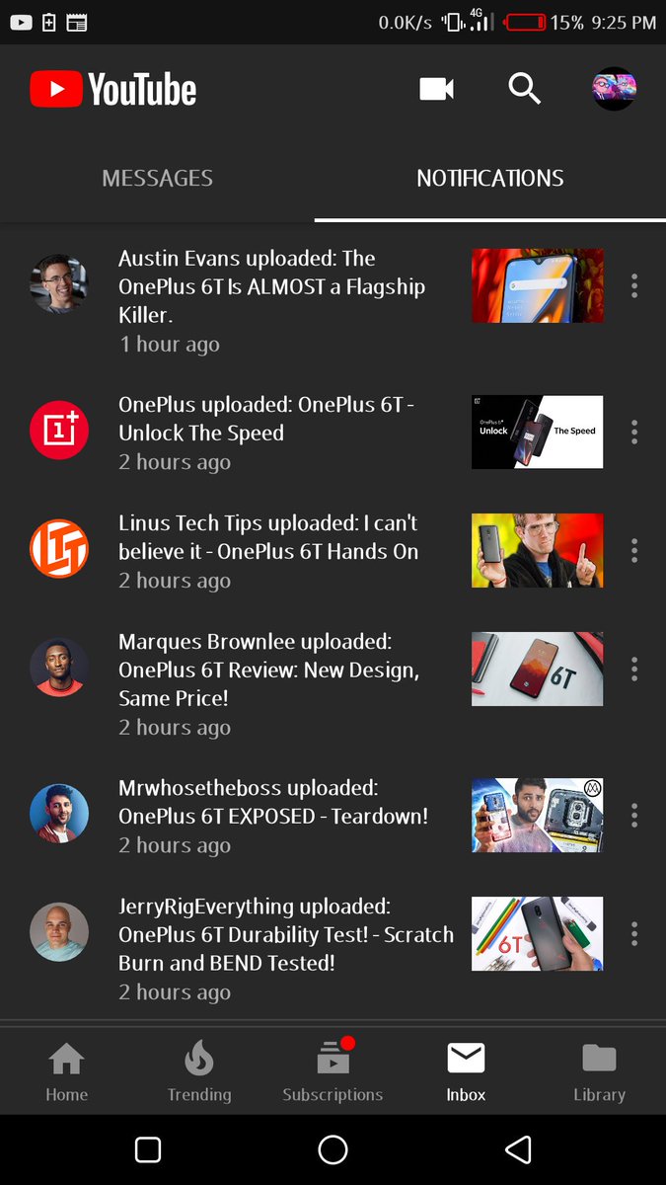Open the Durability Test video thumbnail
Viewport: 666px width, 1185px height.
(x=538, y=933)
